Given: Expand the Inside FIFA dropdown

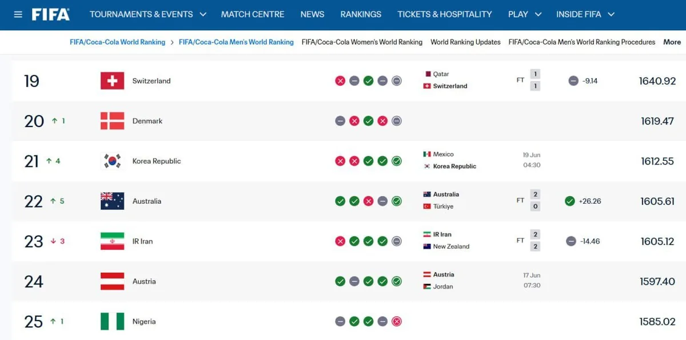Looking at the screenshot, I should pos(585,14).
